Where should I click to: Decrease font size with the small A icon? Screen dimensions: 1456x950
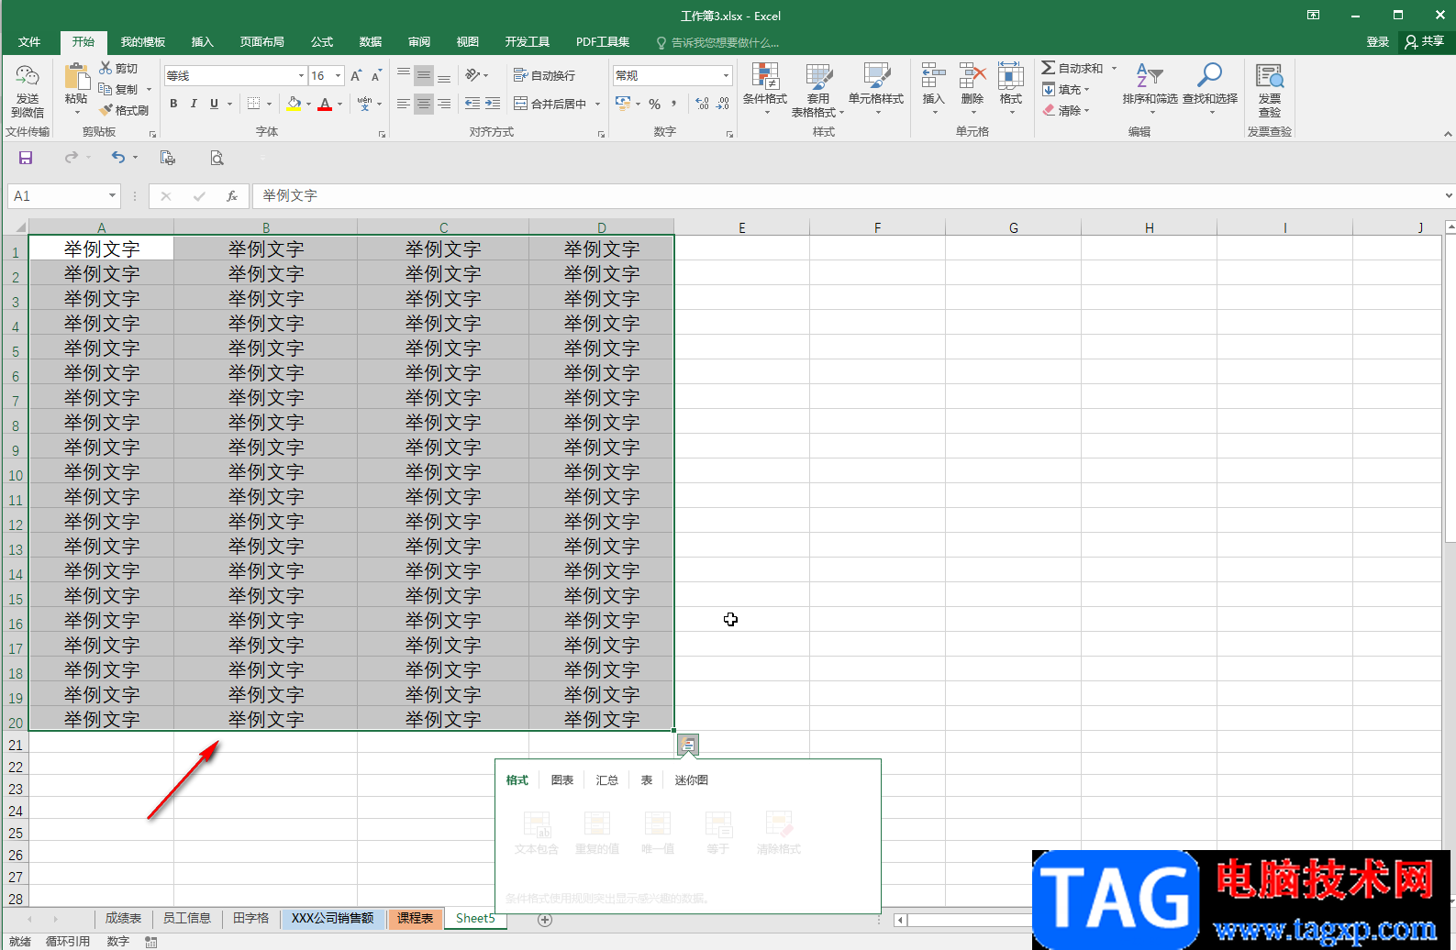click(x=376, y=76)
